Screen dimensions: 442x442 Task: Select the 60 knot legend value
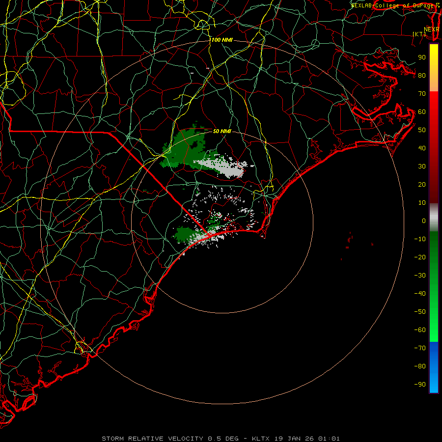422,112
